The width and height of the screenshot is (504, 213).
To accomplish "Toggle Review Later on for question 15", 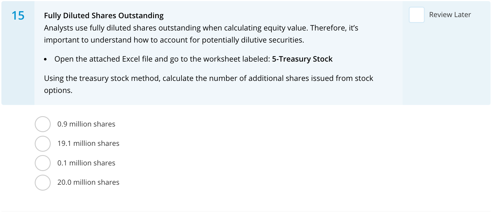I will pos(417,15).
